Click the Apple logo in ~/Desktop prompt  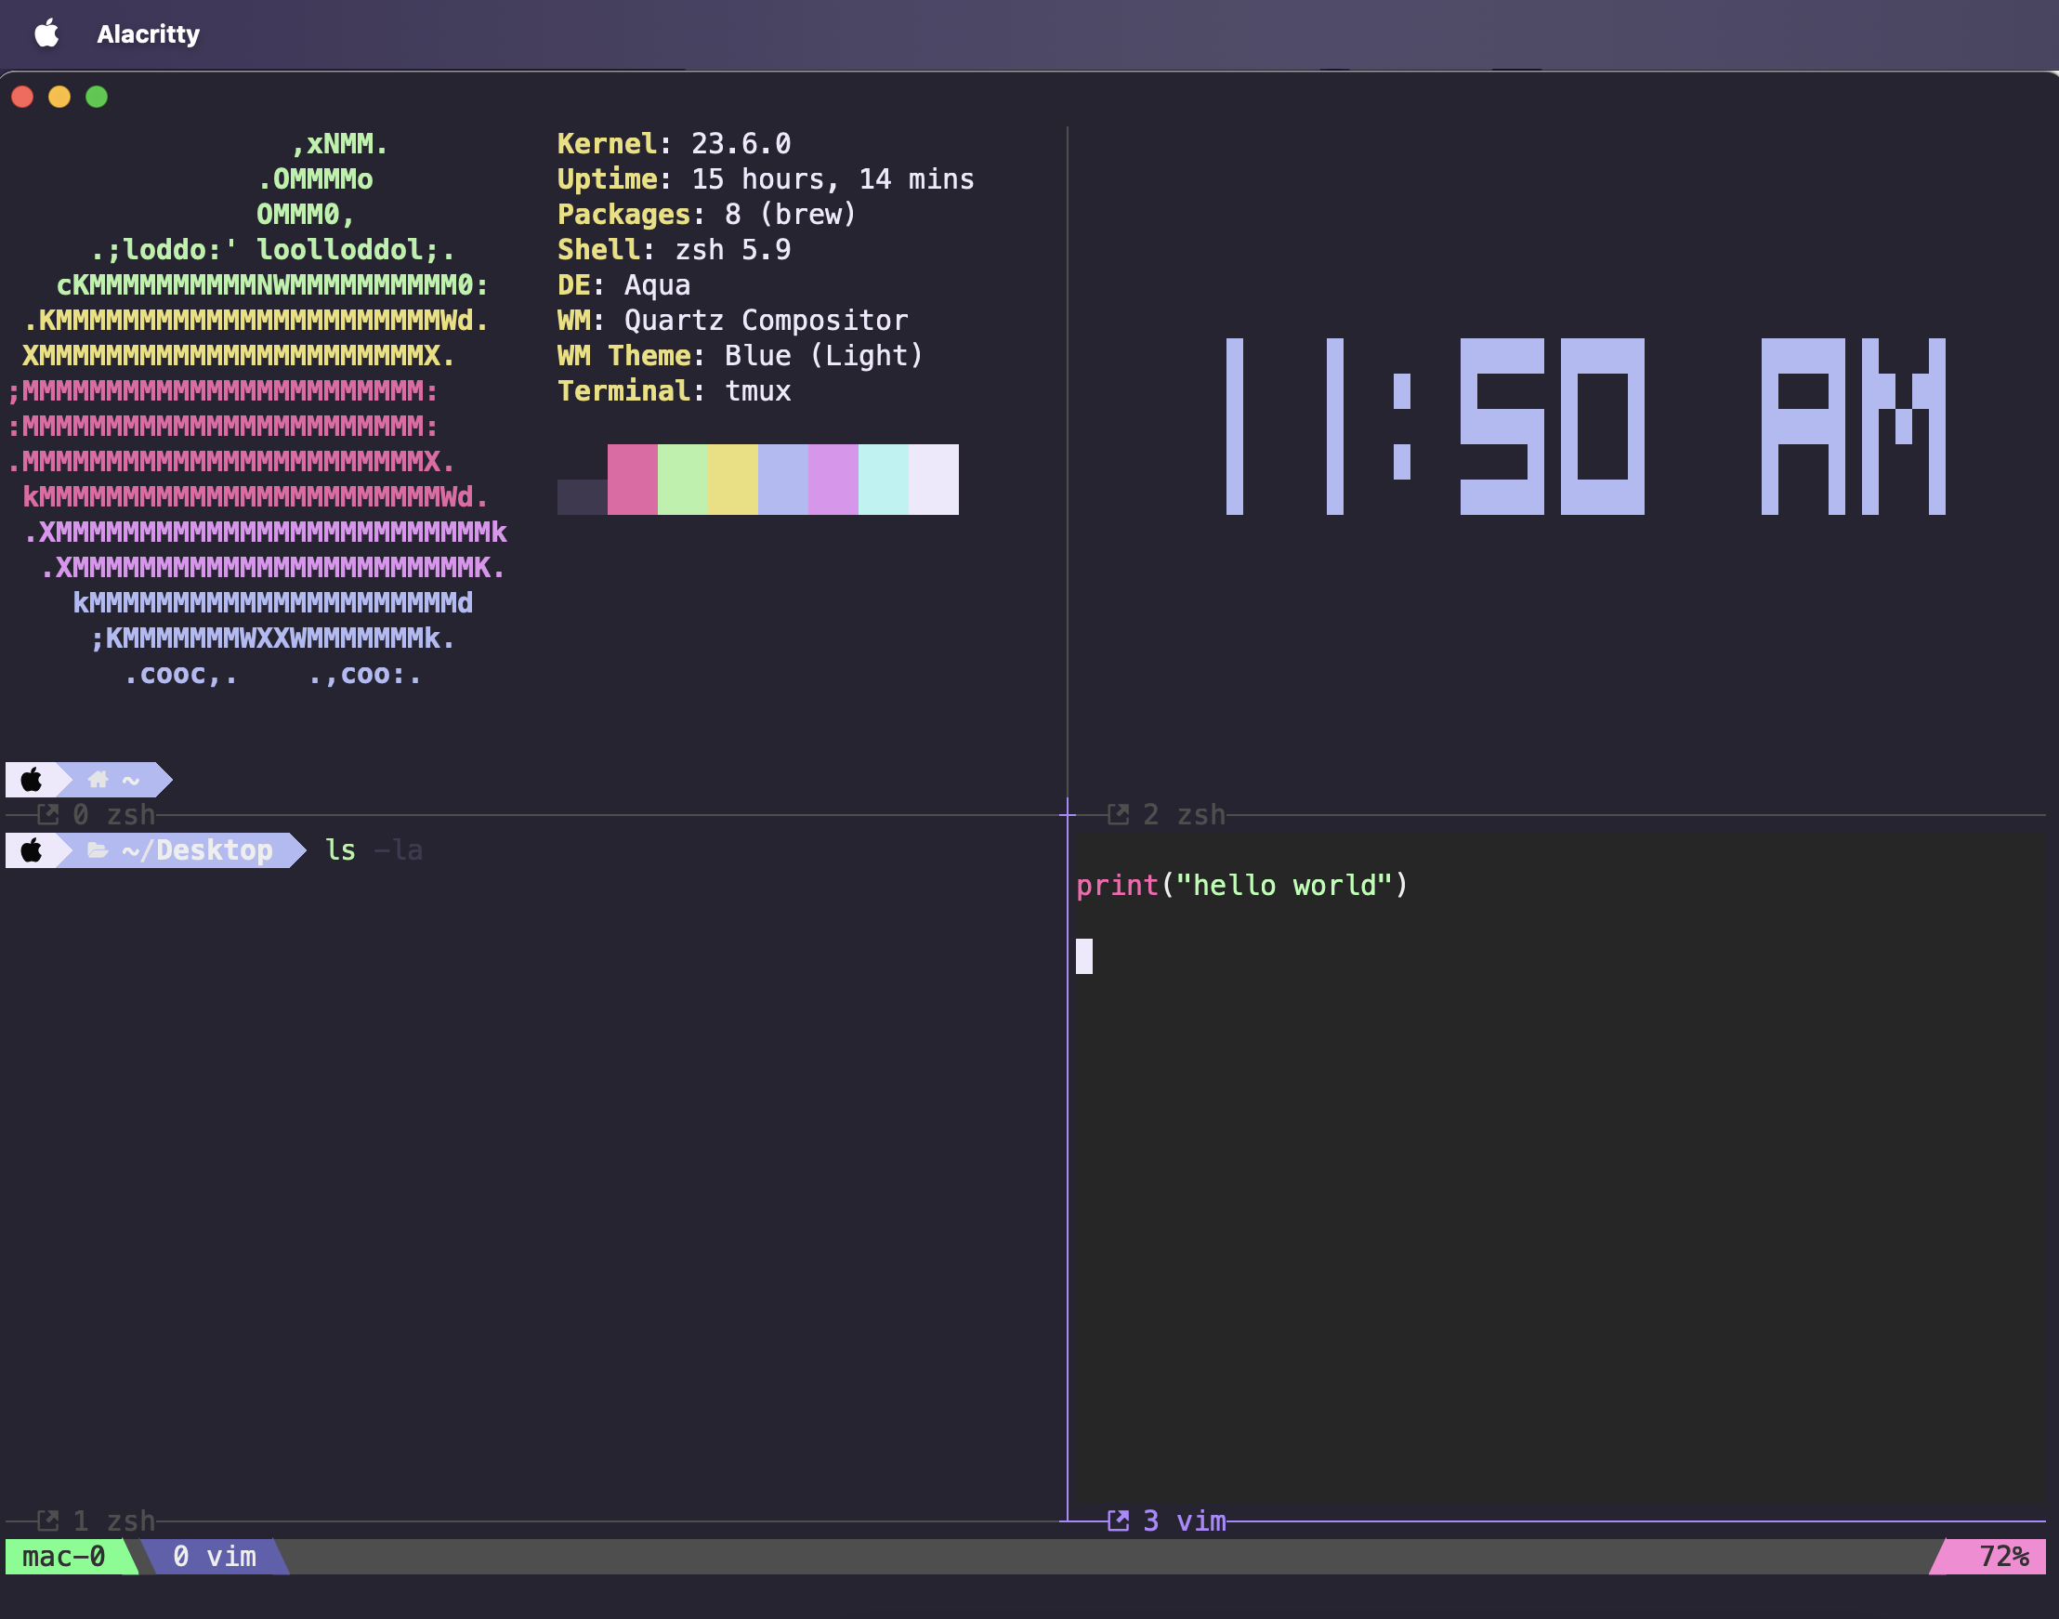pyautogui.click(x=32, y=850)
